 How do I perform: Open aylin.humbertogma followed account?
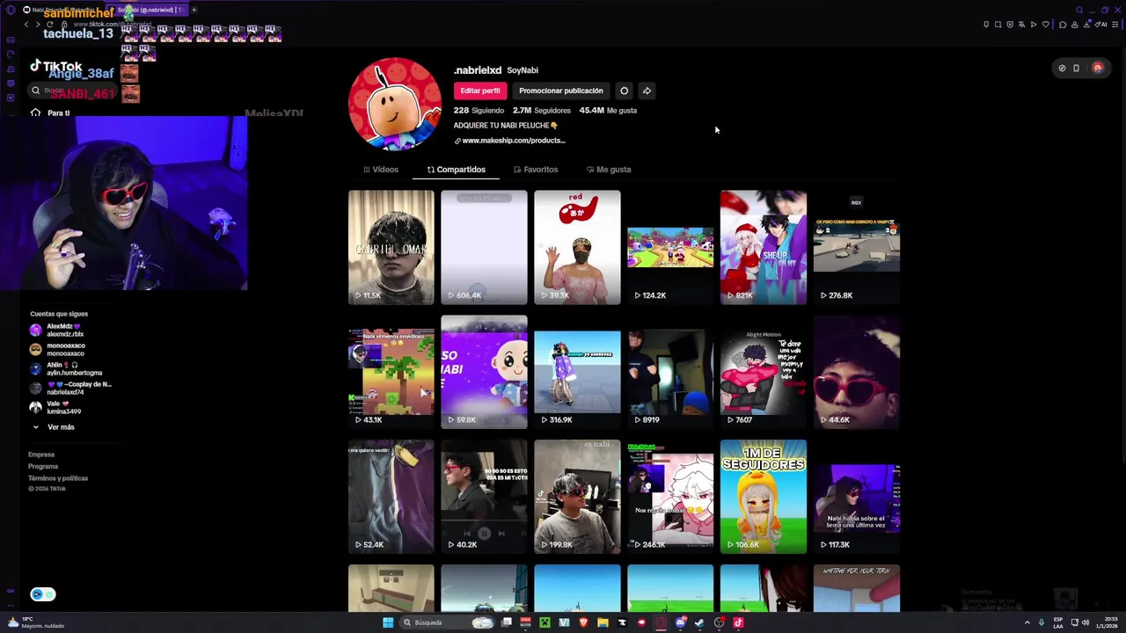[x=66, y=368]
